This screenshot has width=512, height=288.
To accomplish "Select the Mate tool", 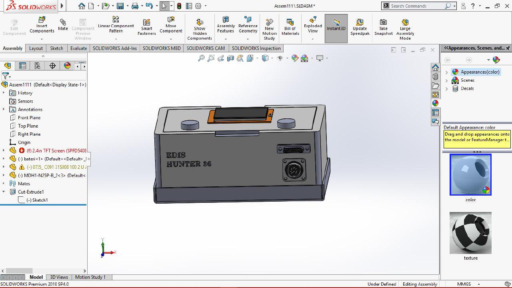I will pyautogui.click(x=63, y=24).
